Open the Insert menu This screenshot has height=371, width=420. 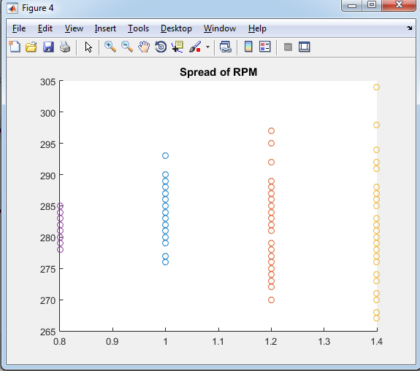[105, 28]
